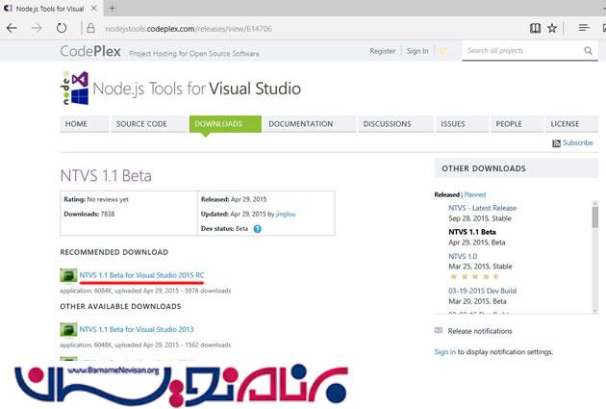
Task: Reload the page with the refresh icon
Action: click(x=62, y=28)
